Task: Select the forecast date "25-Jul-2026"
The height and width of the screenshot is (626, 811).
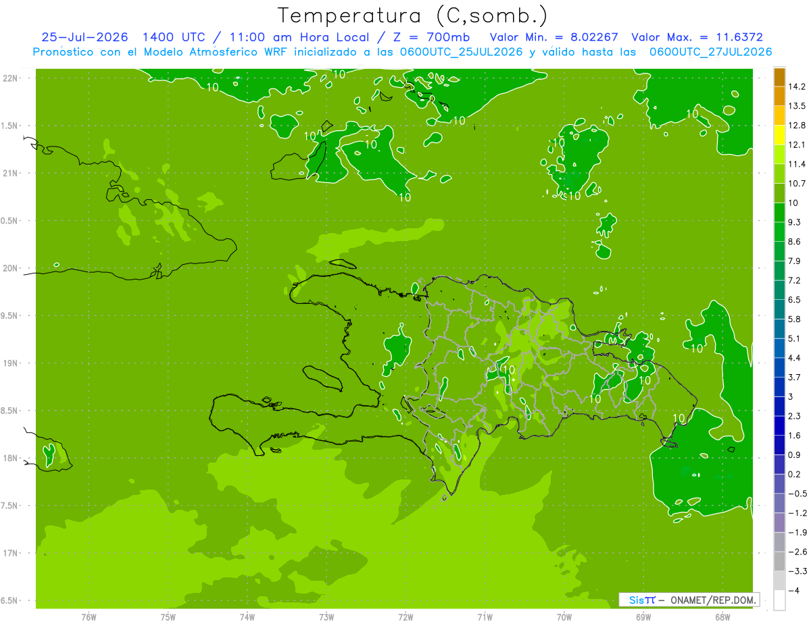Action: [x=84, y=37]
